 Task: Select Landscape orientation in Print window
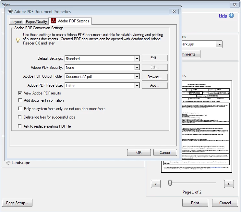tap(8, 163)
